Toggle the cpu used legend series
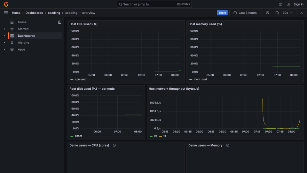This screenshot has height=173, width=307. pos(81,79)
